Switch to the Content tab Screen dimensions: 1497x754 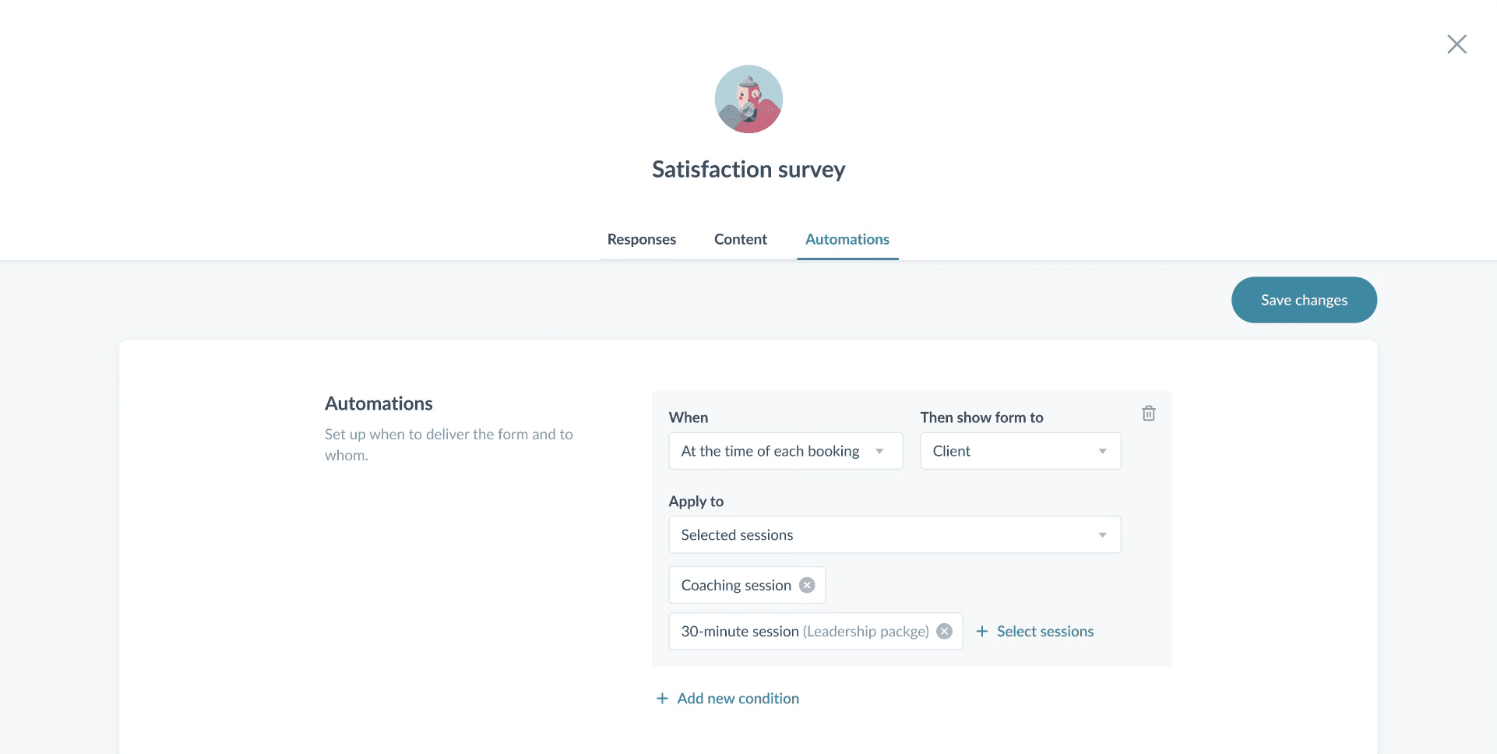point(741,239)
